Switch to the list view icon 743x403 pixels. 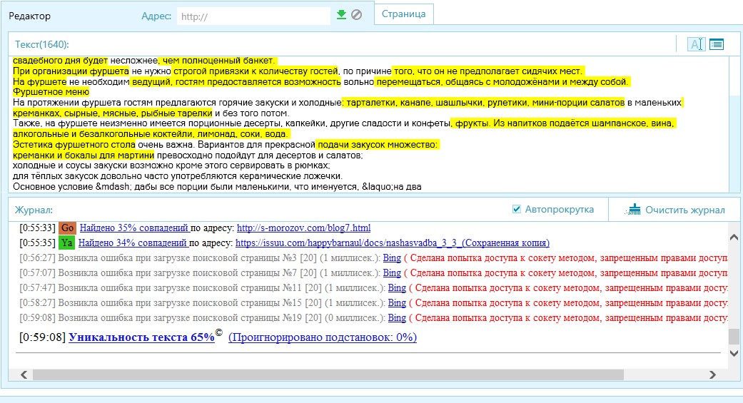(717, 44)
